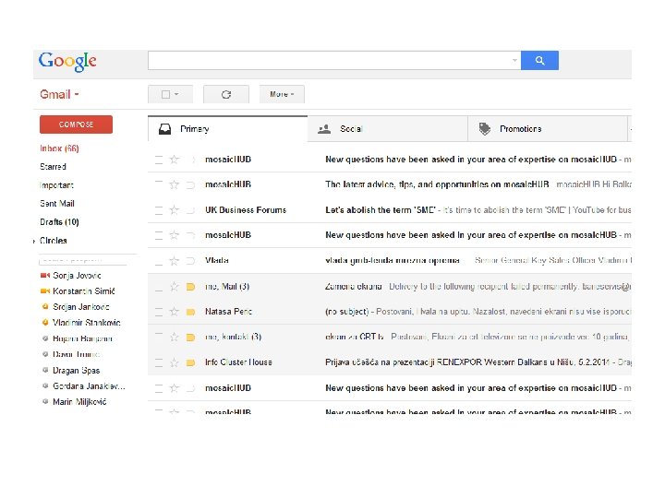Click the Social tab people icon
Screen dimensions: 665x498
point(324,129)
